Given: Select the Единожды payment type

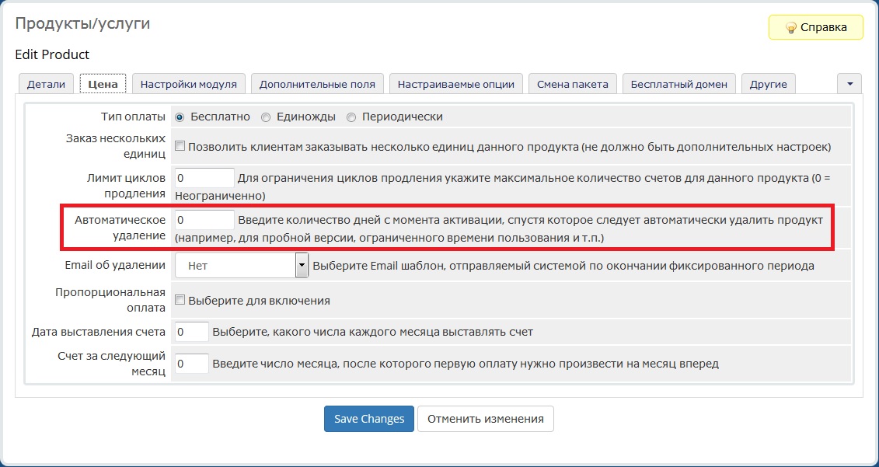Looking at the screenshot, I should tap(266, 117).
